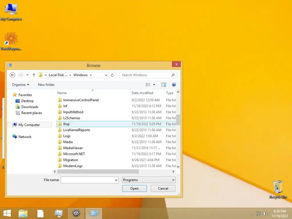Screen dimensions: 292x219
Task: Click the vertical scrollbar thumb in file list
Action: (178, 120)
